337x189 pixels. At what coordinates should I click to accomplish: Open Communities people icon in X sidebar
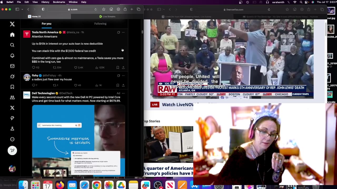click(x=12, y=97)
